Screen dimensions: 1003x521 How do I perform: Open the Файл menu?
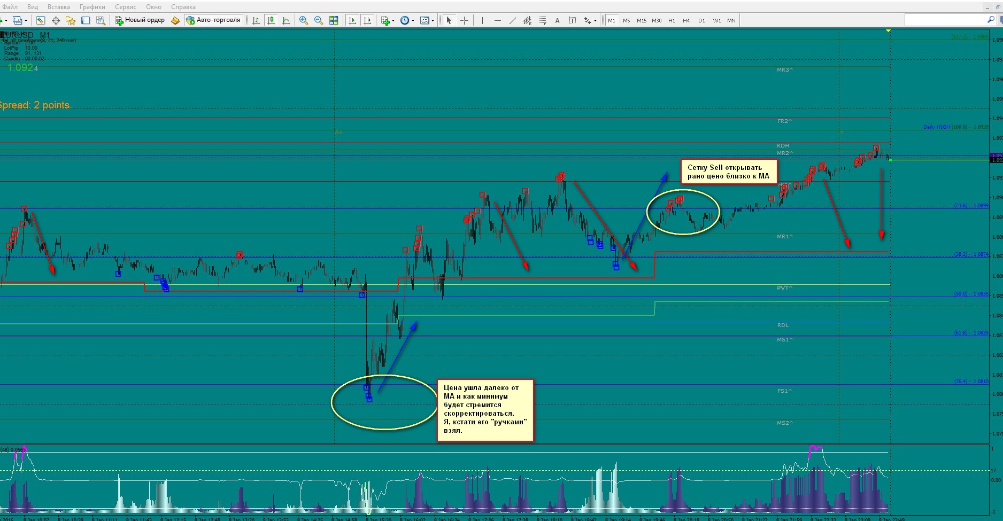[10, 7]
